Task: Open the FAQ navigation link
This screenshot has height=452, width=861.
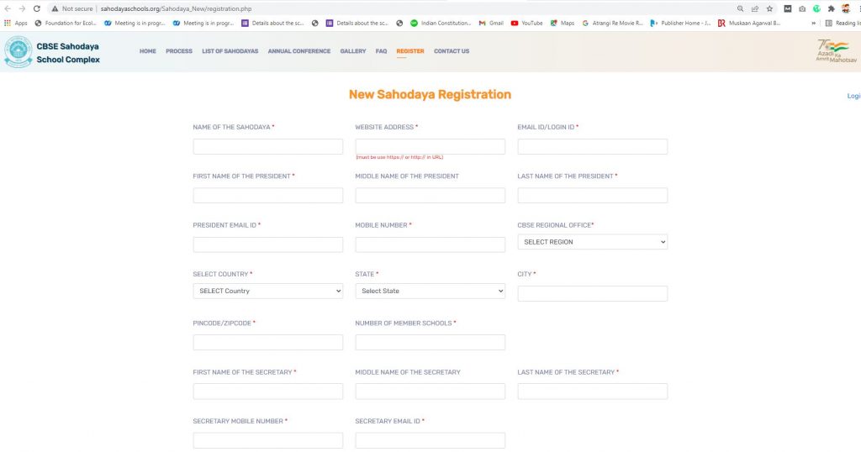Action: [x=381, y=51]
